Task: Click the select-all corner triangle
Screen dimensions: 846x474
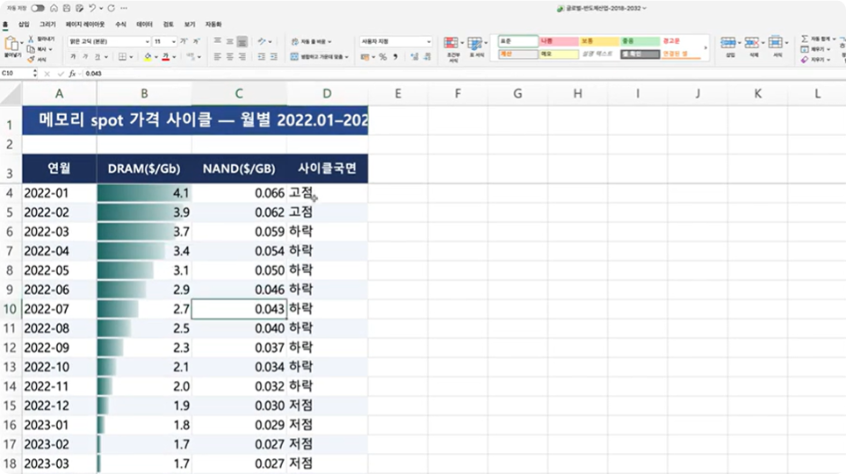Action: 11,94
